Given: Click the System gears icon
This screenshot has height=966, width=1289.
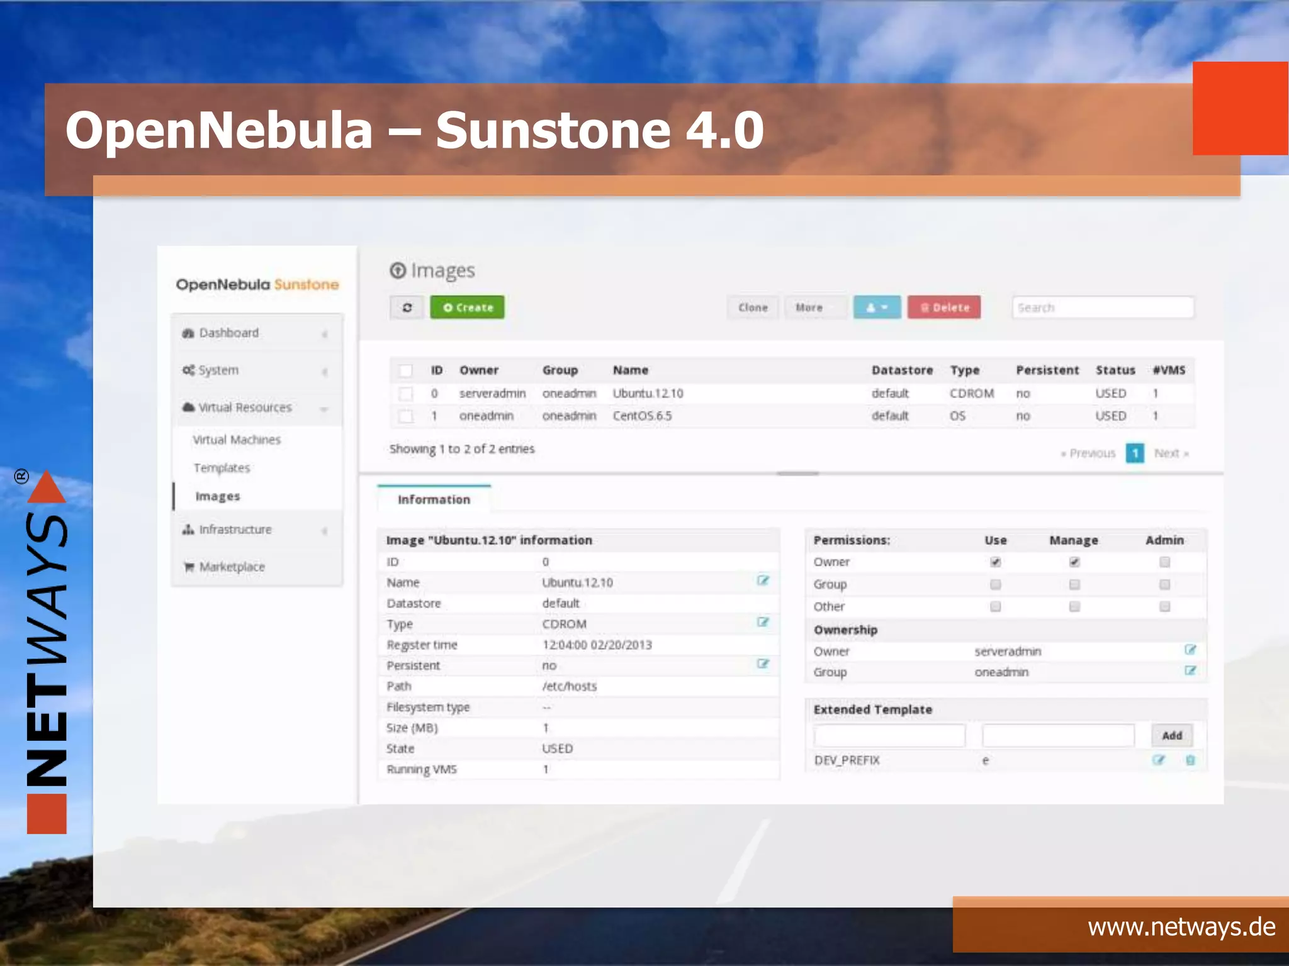Looking at the screenshot, I should coord(188,370).
